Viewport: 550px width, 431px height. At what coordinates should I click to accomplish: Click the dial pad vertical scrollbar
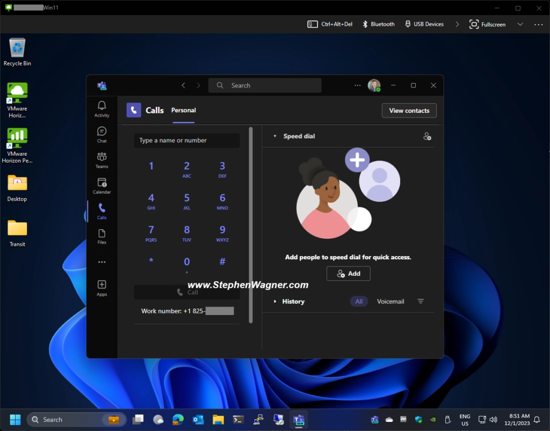pyautogui.click(x=250, y=225)
